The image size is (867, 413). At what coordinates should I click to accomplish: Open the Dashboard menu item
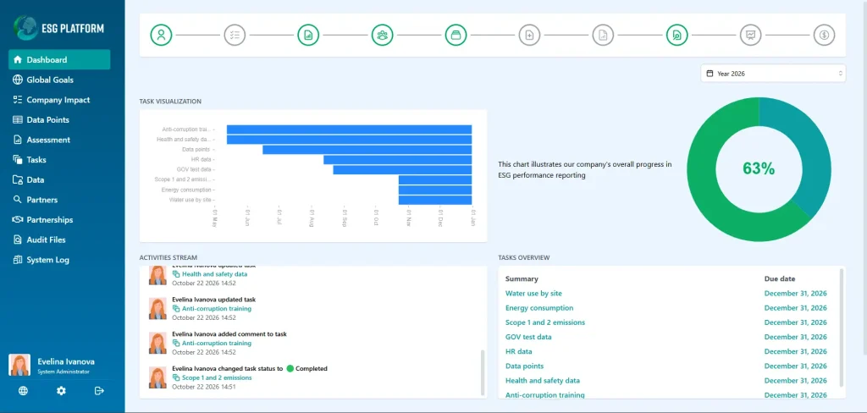point(59,60)
